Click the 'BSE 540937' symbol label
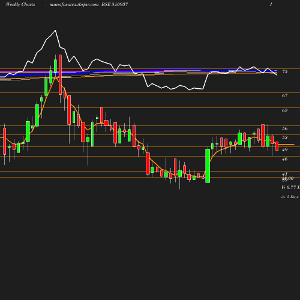The width and height of the screenshot is (300, 300). 115,4
